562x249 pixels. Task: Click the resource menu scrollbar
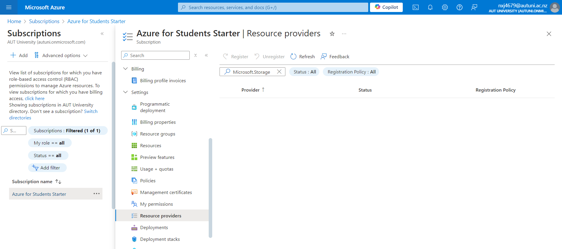pyautogui.click(x=210, y=188)
